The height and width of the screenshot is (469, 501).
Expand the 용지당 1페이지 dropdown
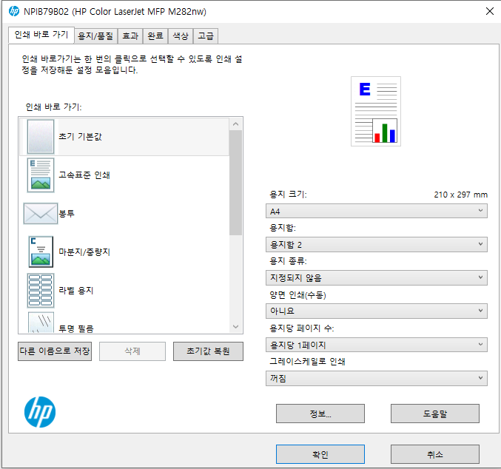click(x=377, y=345)
